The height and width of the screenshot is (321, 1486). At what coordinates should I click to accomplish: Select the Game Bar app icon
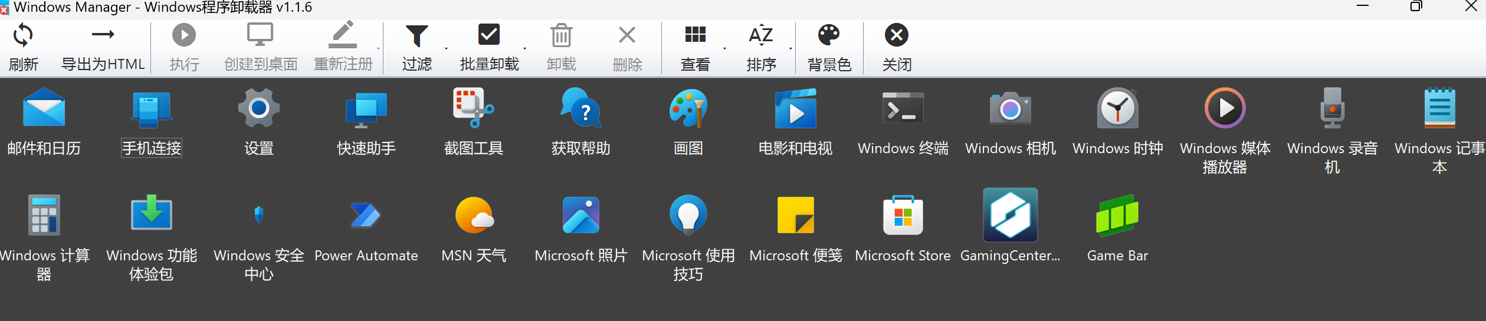point(1118,215)
